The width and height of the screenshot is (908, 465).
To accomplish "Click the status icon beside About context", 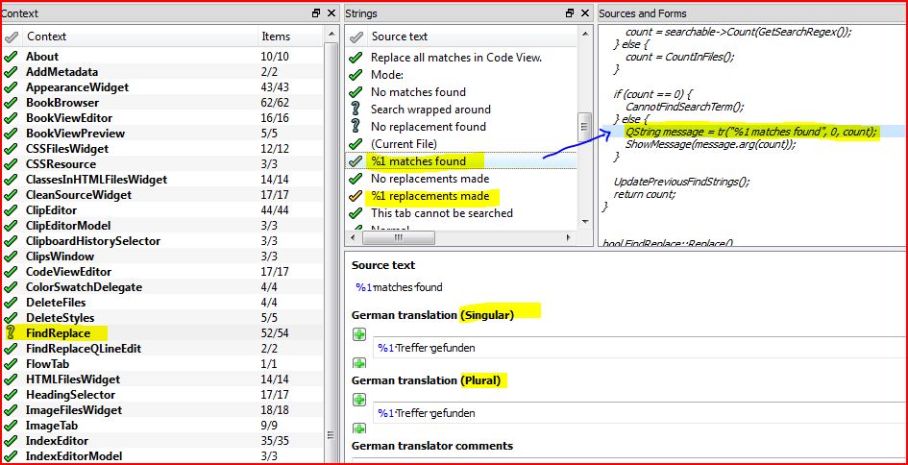I will [11, 57].
